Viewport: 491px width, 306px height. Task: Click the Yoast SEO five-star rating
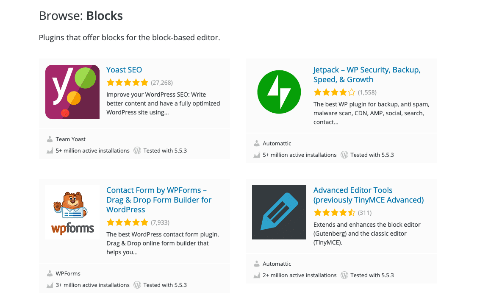(127, 83)
